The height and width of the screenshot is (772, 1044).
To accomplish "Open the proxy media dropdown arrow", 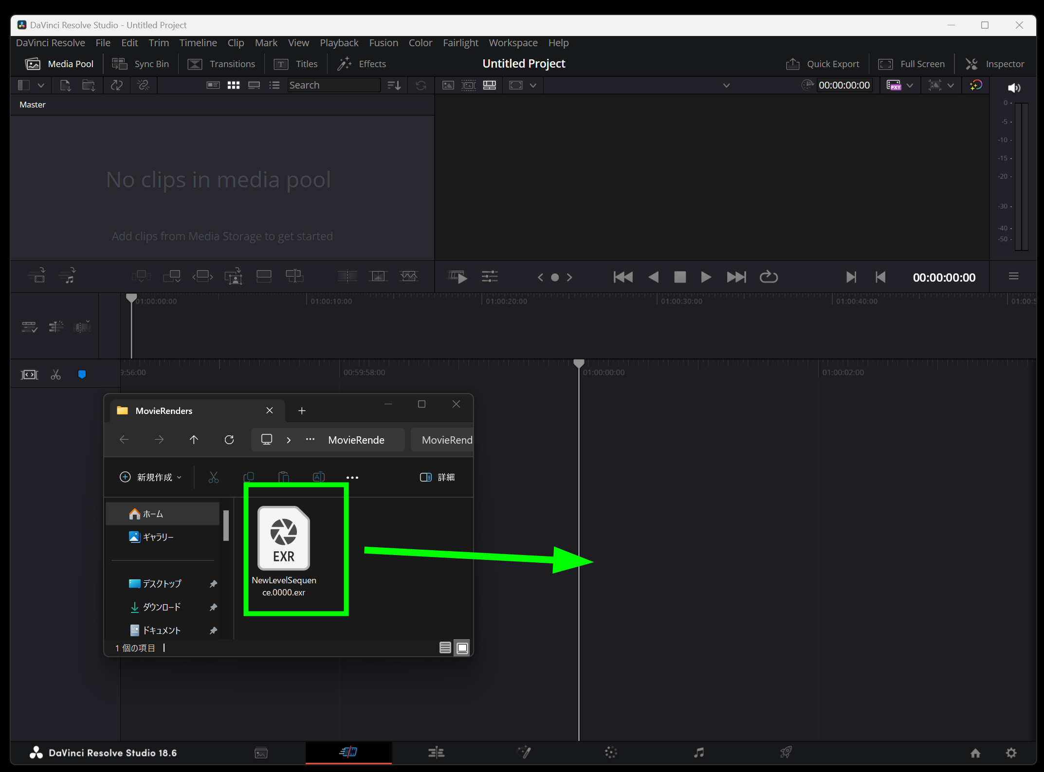I will pos(910,86).
